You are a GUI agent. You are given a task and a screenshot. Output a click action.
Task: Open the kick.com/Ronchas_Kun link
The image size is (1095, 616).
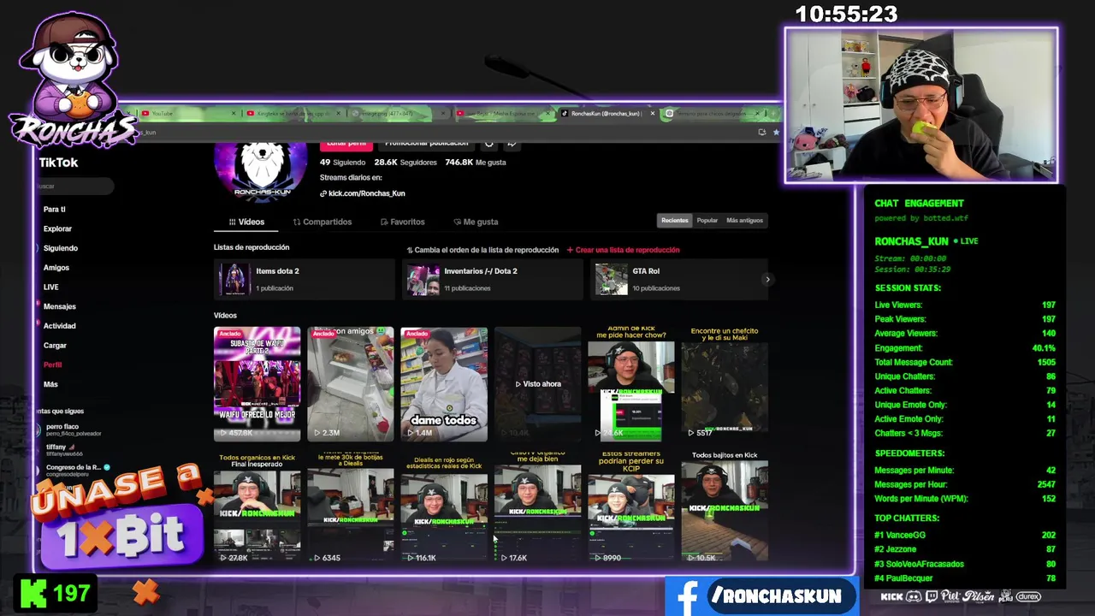(x=363, y=193)
